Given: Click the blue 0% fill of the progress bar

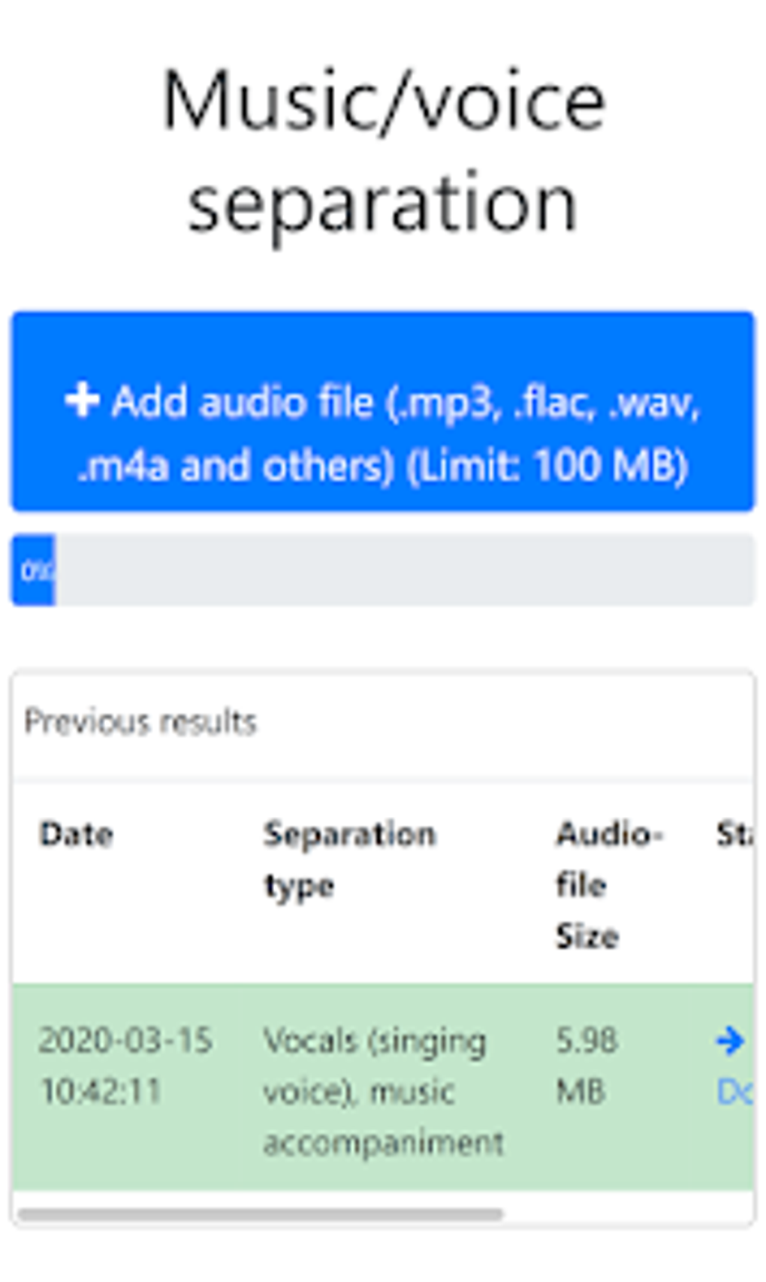Looking at the screenshot, I should pyautogui.click(x=34, y=570).
